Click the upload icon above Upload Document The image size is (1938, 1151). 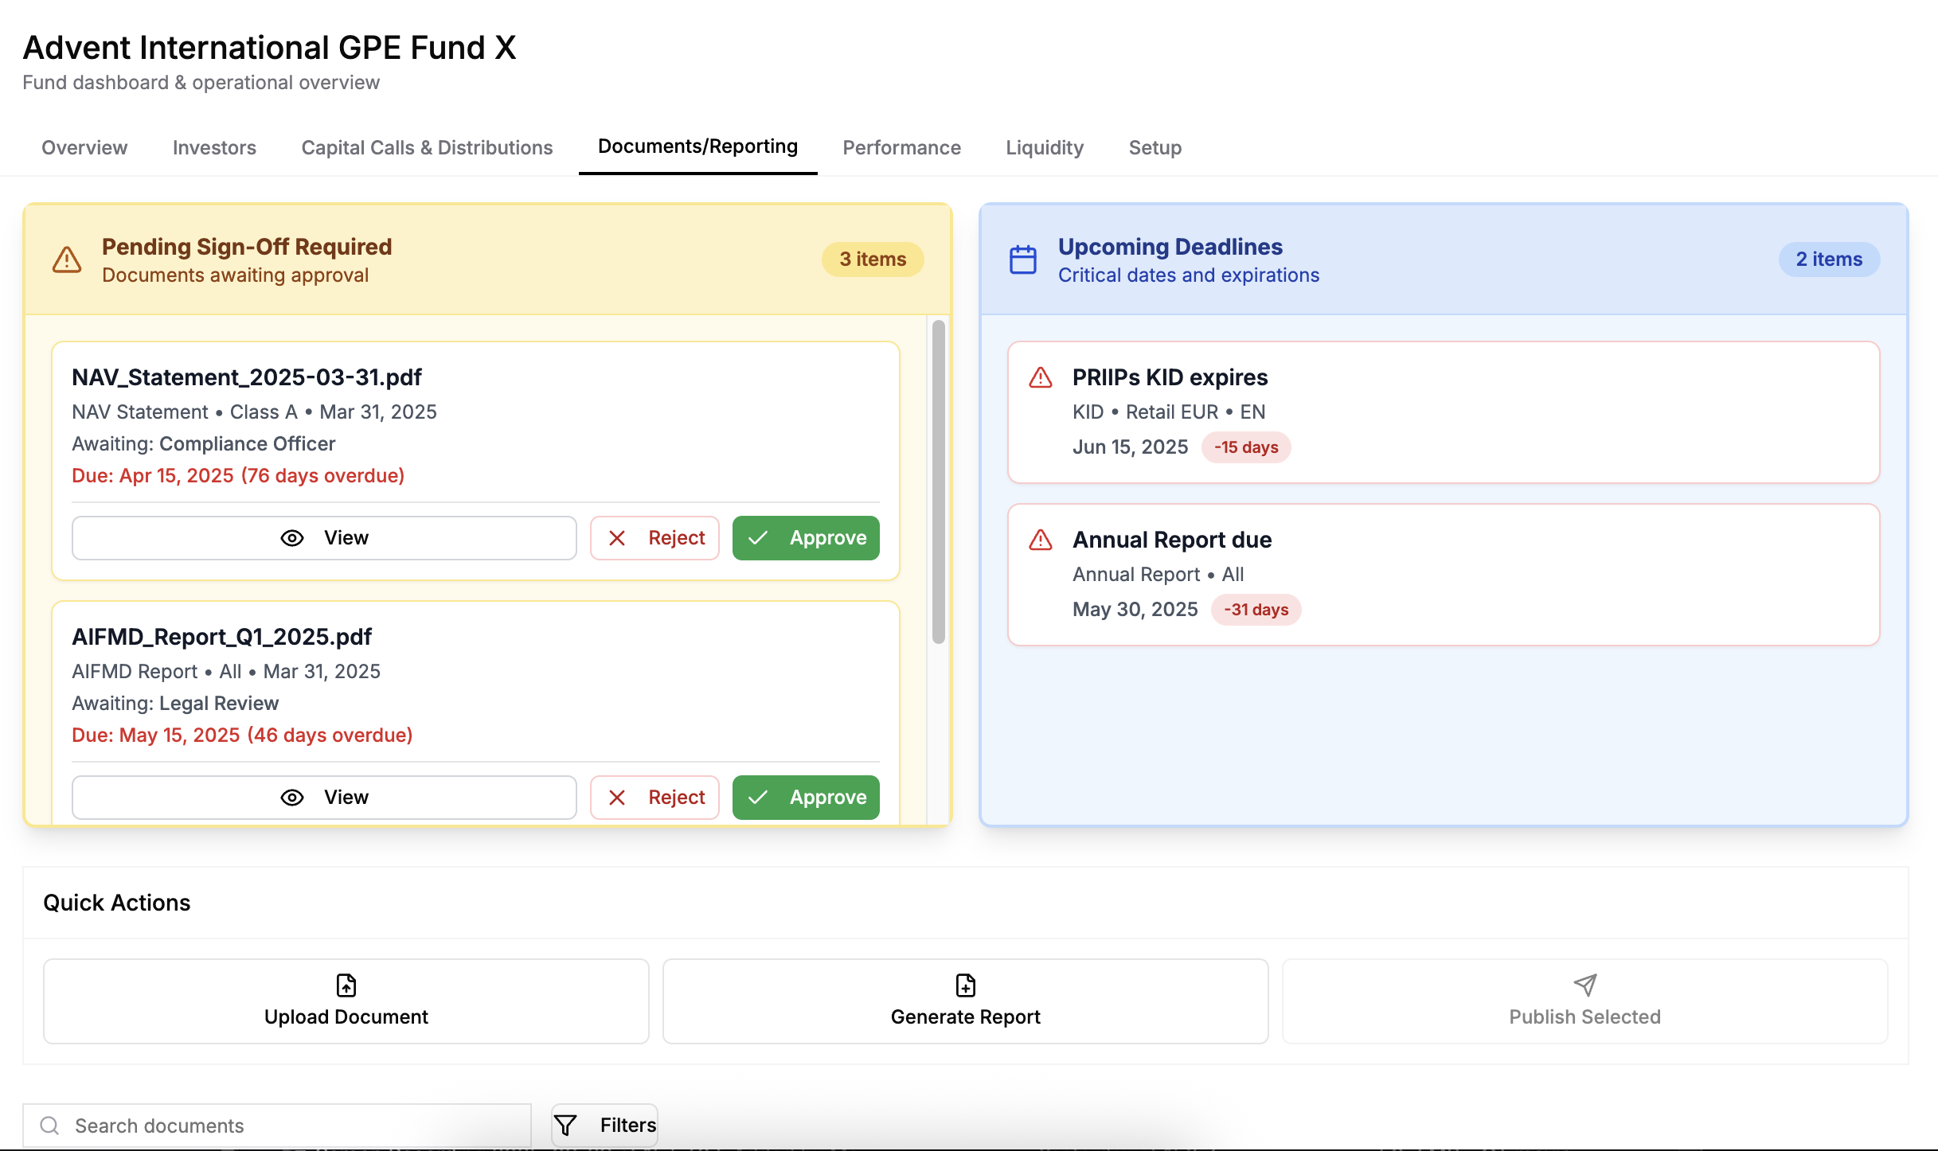coord(346,985)
